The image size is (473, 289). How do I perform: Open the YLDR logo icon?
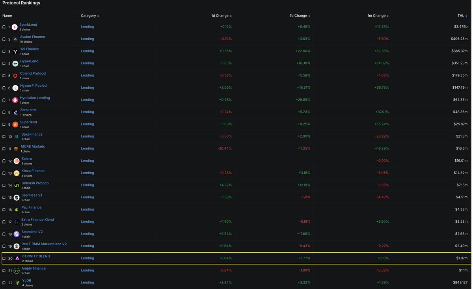17,283
